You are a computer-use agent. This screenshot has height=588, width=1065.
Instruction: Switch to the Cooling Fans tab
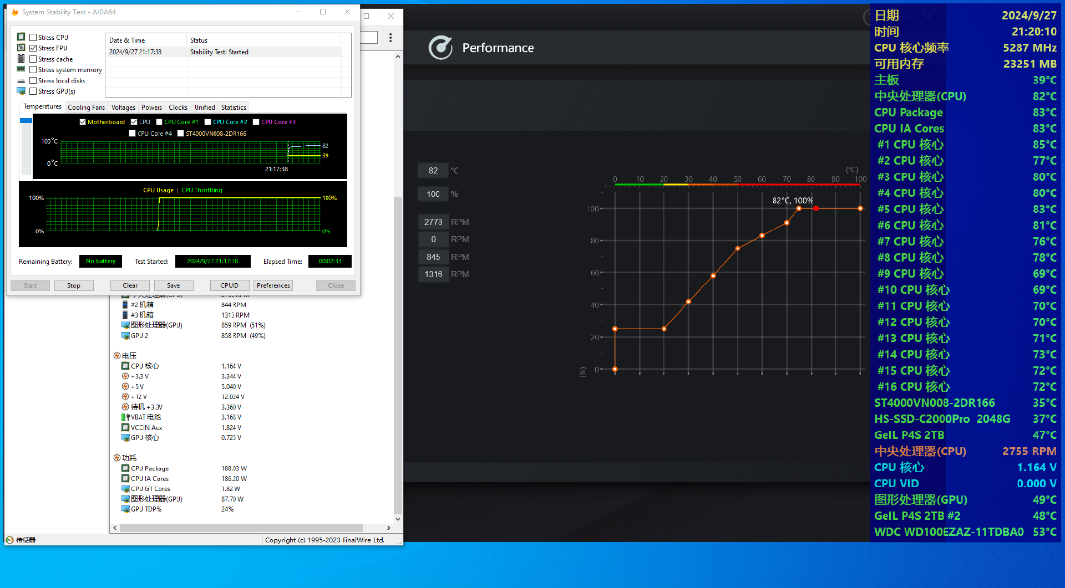tap(86, 108)
